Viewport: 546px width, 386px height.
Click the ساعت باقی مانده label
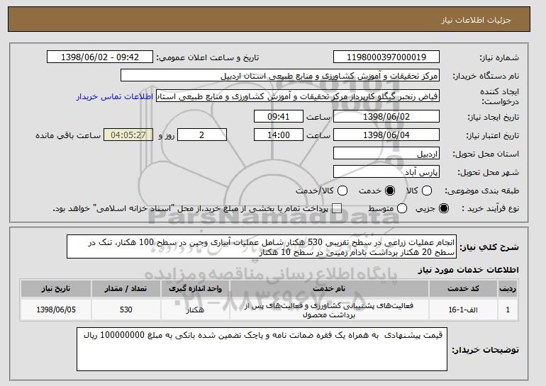pos(68,135)
